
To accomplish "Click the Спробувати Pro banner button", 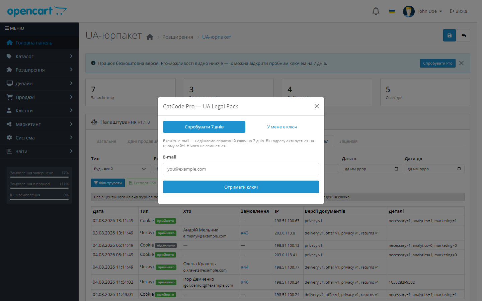I will click(x=438, y=63).
